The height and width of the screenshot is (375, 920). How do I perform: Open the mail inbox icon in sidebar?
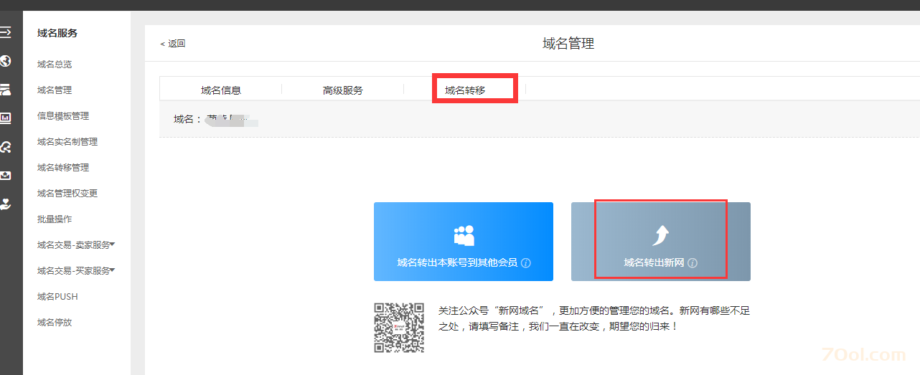click(5, 176)
